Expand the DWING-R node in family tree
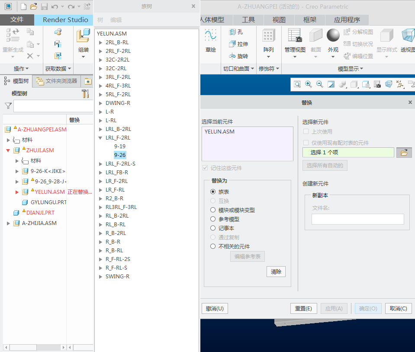The image size is (415, 352). pyautogui.click(x=100, y=103)
